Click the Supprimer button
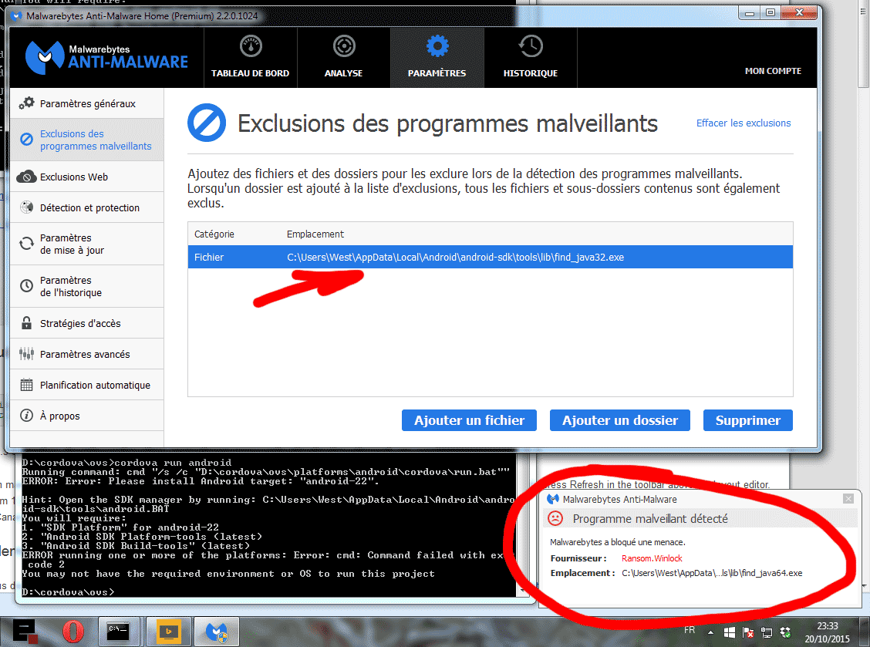Image resolution: width=870 pixels, height=647 pixels. (747, 420)
